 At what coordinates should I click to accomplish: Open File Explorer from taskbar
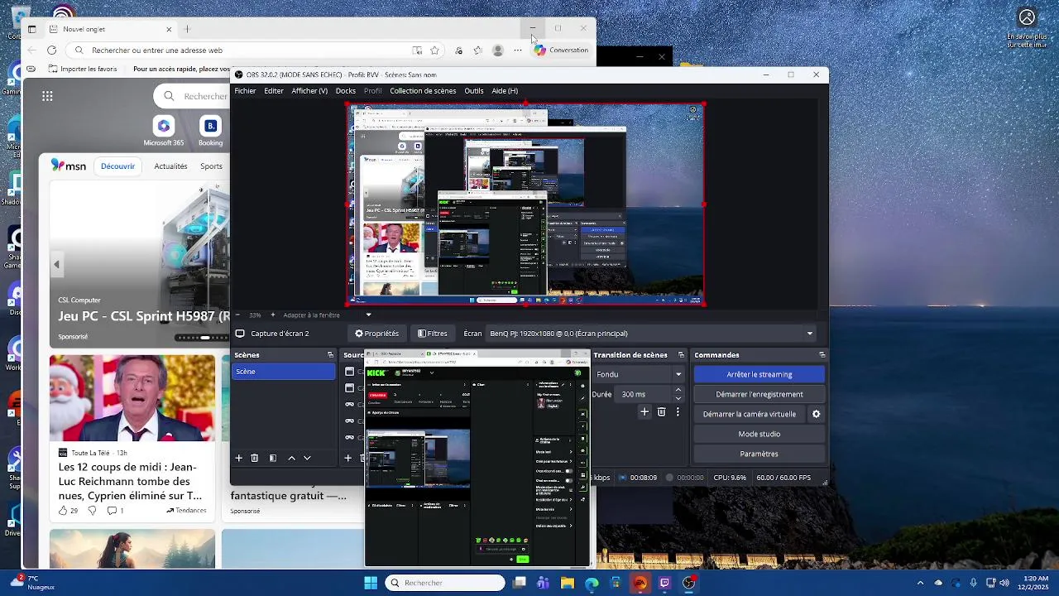(x=568, y=583)
